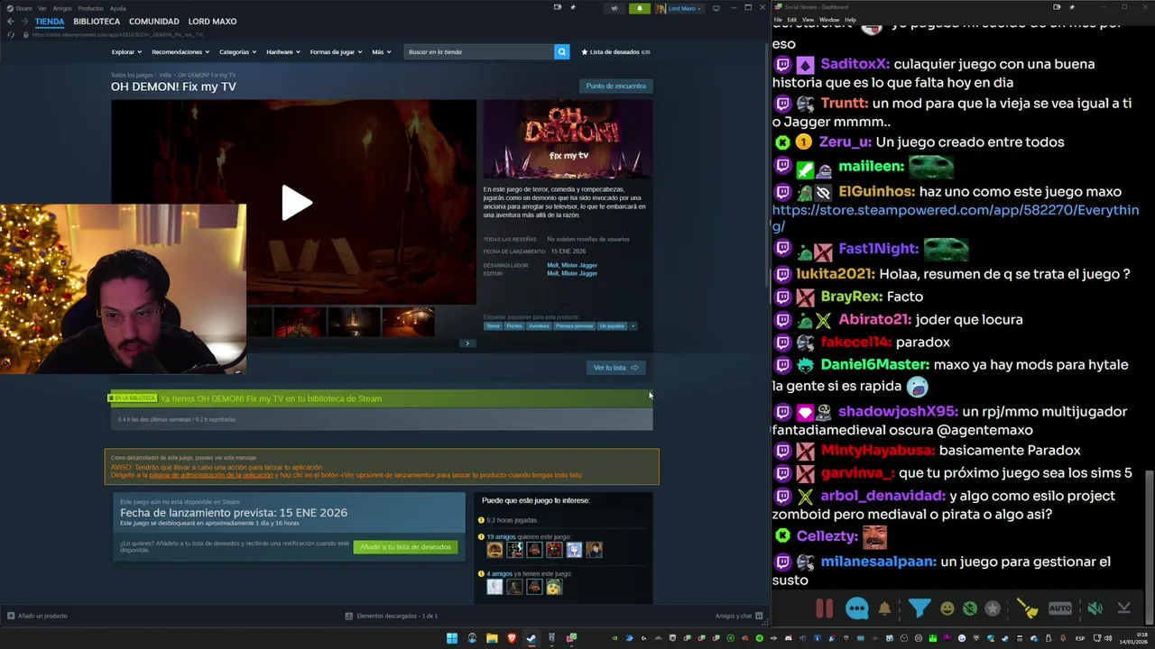1155x649 pixels.
Task: Click the Buscar en la tienda search field
Action: [478, 52]
